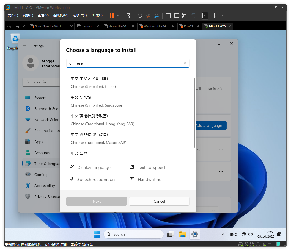Image resolution: width=291 pixels, height=251 pixels.
Task: Open File Explorer from the taskbar
Action: (x=182, y=234)
